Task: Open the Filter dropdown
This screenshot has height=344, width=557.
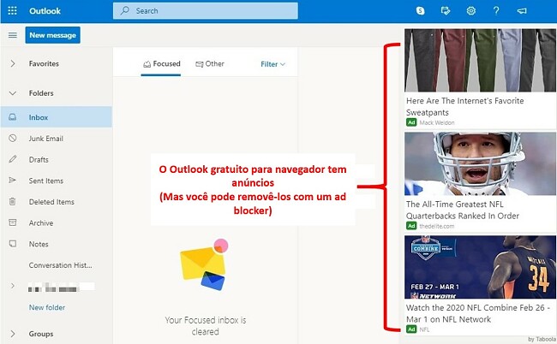Action: click(x=273, y=64)
